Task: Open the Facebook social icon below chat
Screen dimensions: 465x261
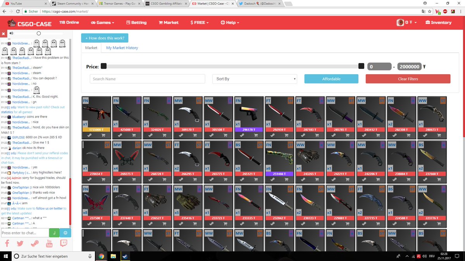Action: pos(7,244)
